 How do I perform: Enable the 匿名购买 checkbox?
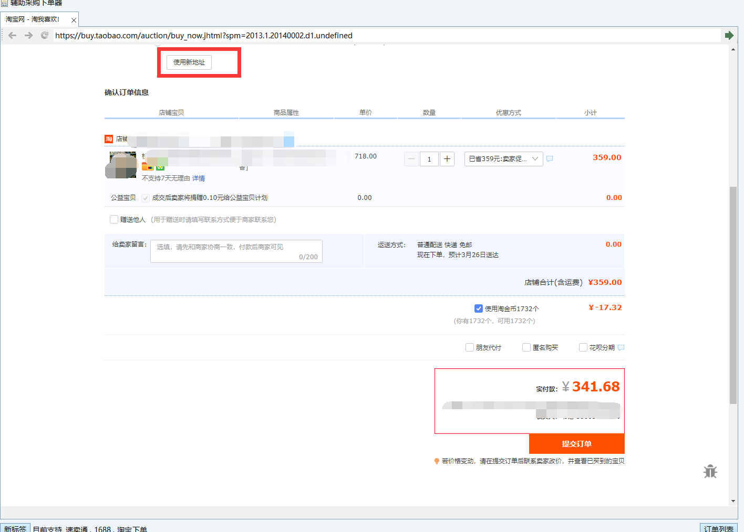pos(526,347)
